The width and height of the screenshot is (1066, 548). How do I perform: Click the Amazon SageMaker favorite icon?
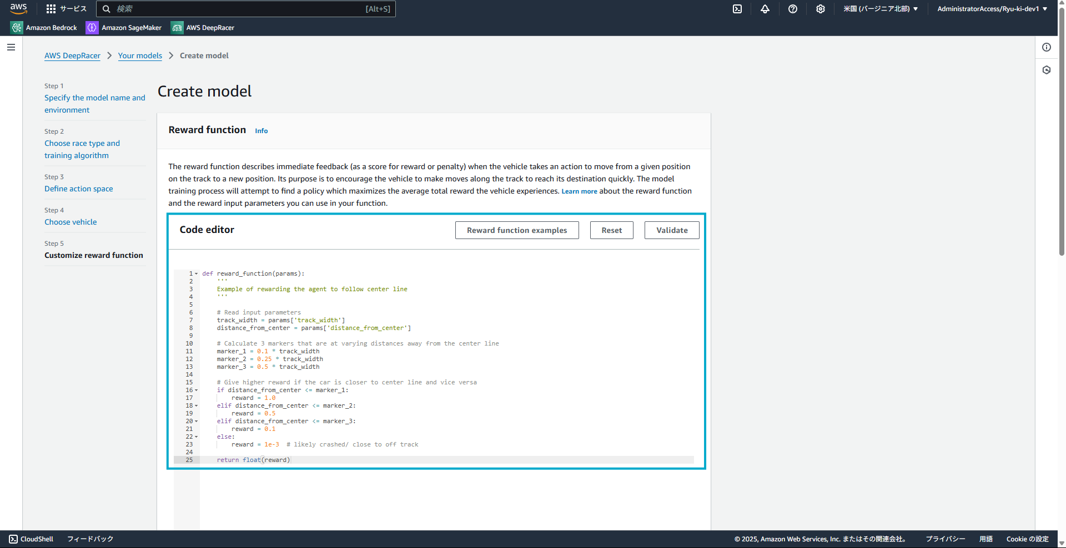pos(92,28)
